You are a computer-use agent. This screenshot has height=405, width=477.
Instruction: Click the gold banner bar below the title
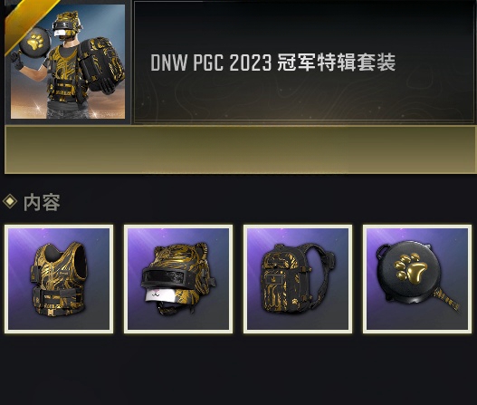pos(241,149)
